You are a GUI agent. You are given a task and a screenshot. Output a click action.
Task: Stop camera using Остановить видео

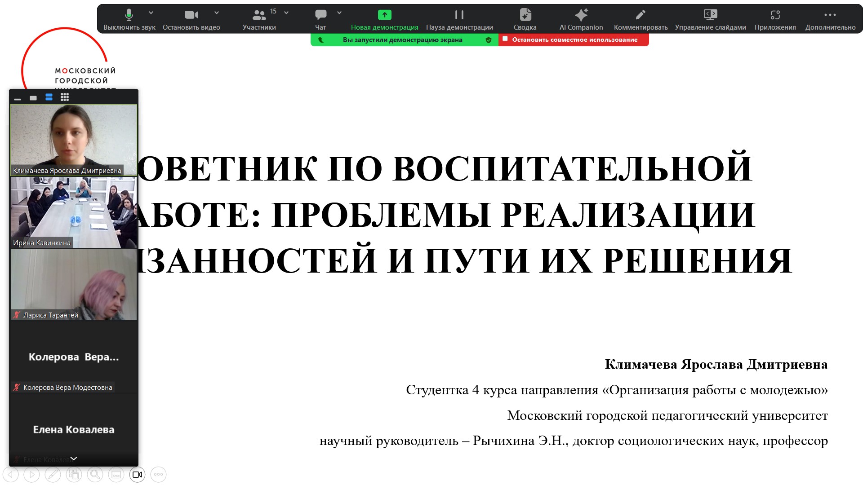[191, 19]
